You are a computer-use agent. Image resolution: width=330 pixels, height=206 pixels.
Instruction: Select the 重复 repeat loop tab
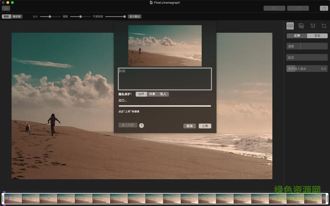(x=317, y=36)
